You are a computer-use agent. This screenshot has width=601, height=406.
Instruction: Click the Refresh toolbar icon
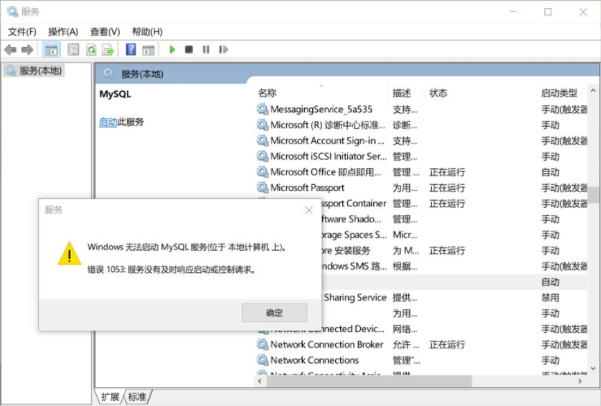pyautogui.click(x=91, y=50)
